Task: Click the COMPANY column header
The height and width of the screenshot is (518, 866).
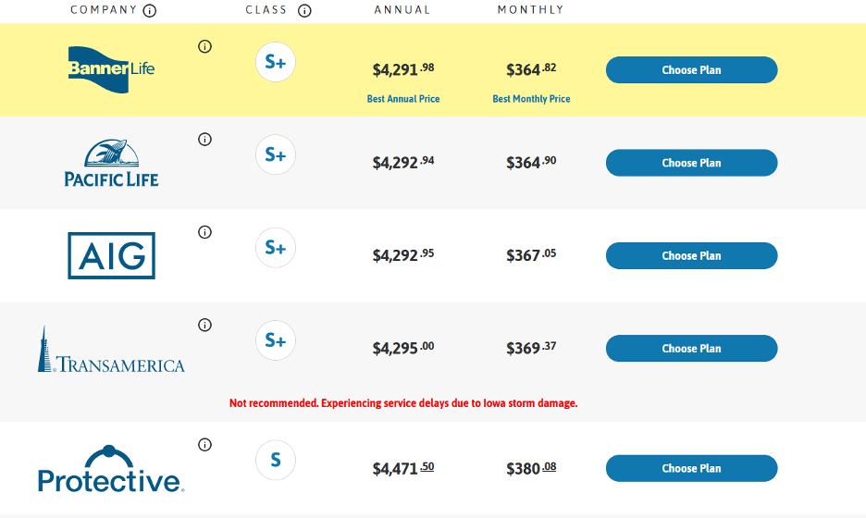Action: [104, 10]
